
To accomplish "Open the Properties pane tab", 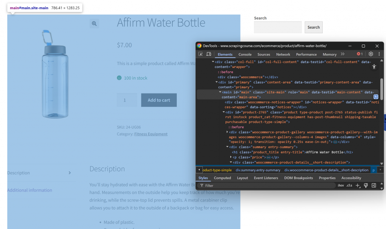I will click(x=327, y=178).
